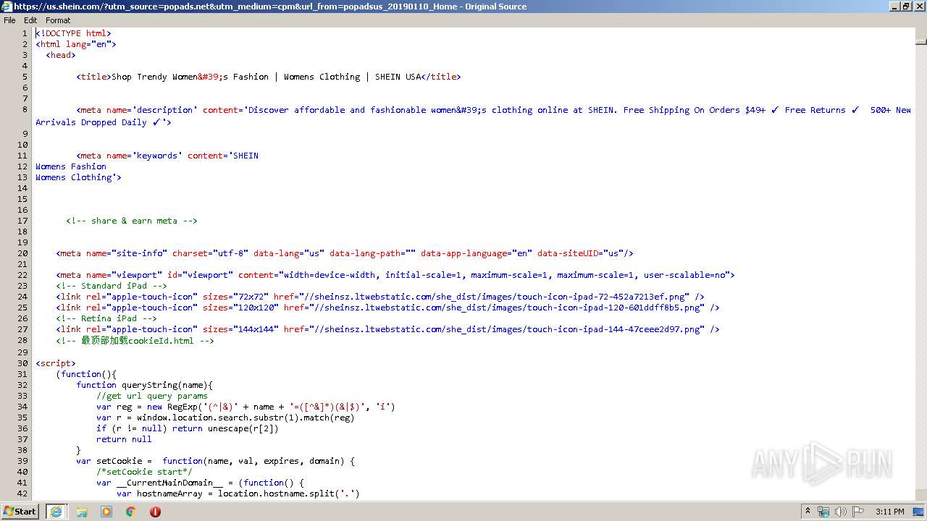Image resolution: width=927 pixels, height=521 pixels.
Task: Click the meta name="viewport" line
Action: (x=395, y=275)
